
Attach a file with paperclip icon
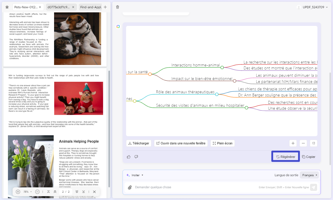coord(130,187)
